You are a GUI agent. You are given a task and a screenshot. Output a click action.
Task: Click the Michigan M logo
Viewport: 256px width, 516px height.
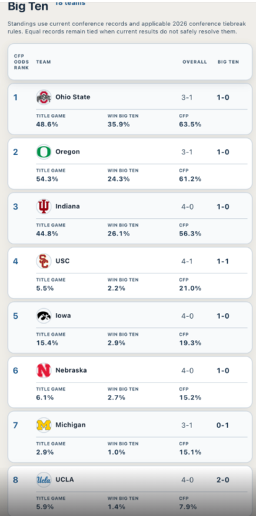pyautogui.click(x=44, y=425)
